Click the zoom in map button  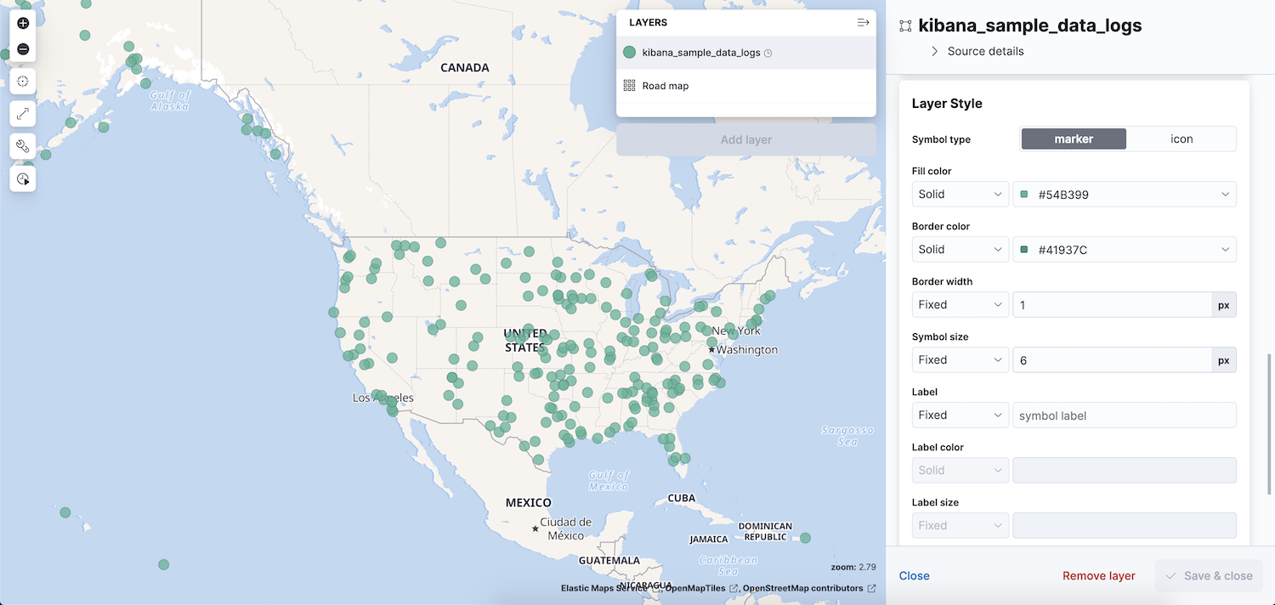(23, 23)
